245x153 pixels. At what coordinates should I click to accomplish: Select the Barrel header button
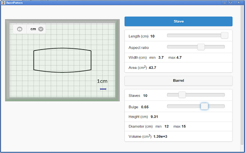click(178, 81)
